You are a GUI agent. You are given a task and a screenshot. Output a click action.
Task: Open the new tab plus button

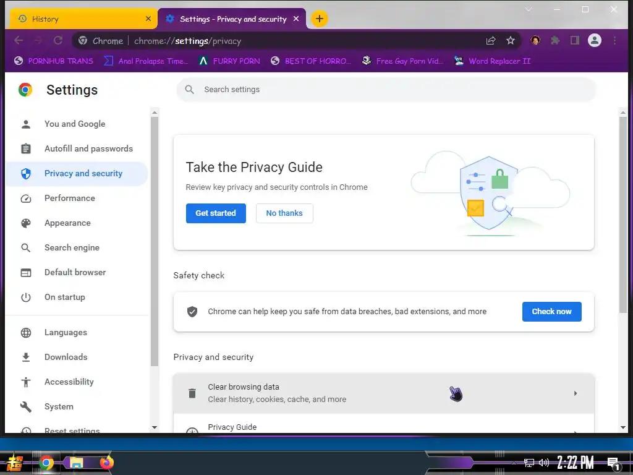(320, 19)
